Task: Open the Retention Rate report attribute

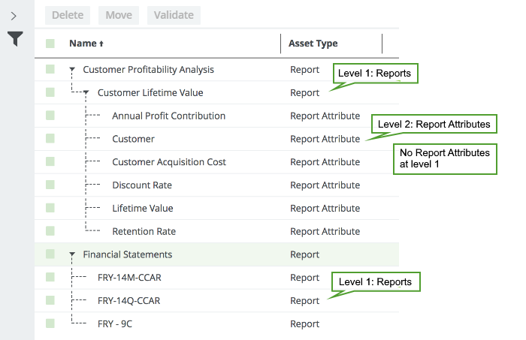Action: coord(144,232)
